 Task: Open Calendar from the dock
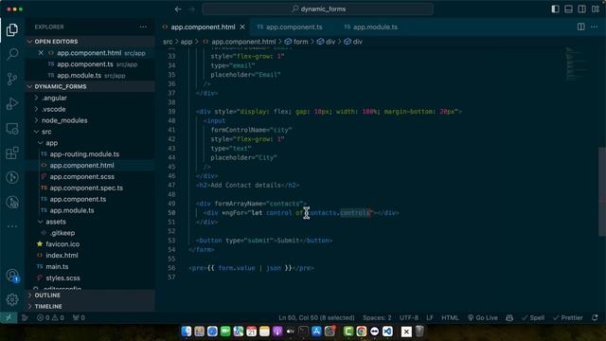point(251,332)
